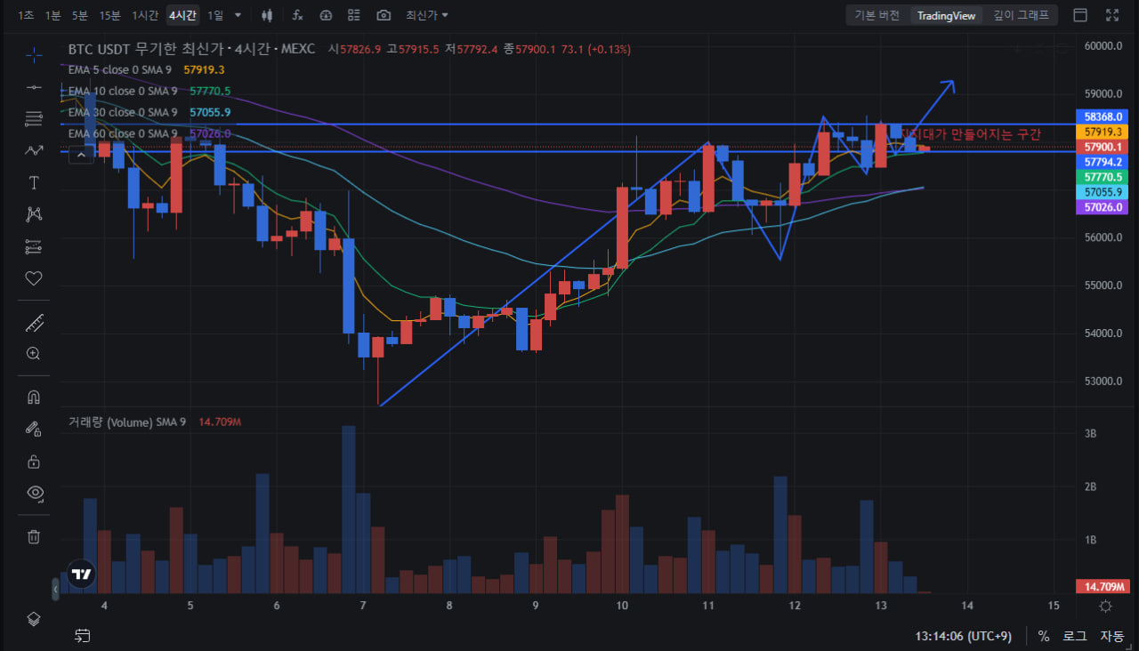Toggle percent scale button
This screenshot has width=1139, height=651.
click(1044, 636)
